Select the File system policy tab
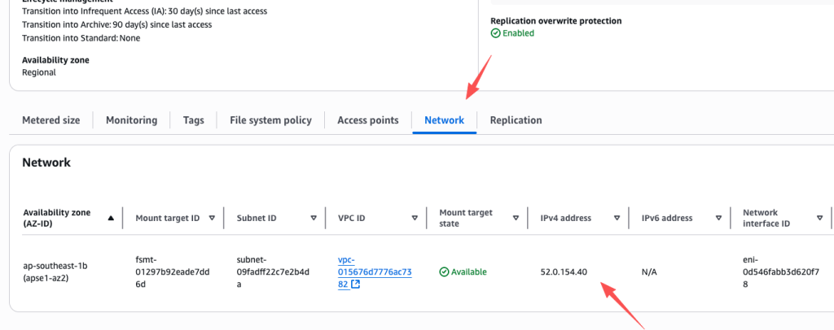Image resolution: width=834 pixels, height=330 pixels. click(x=270, y=120)
